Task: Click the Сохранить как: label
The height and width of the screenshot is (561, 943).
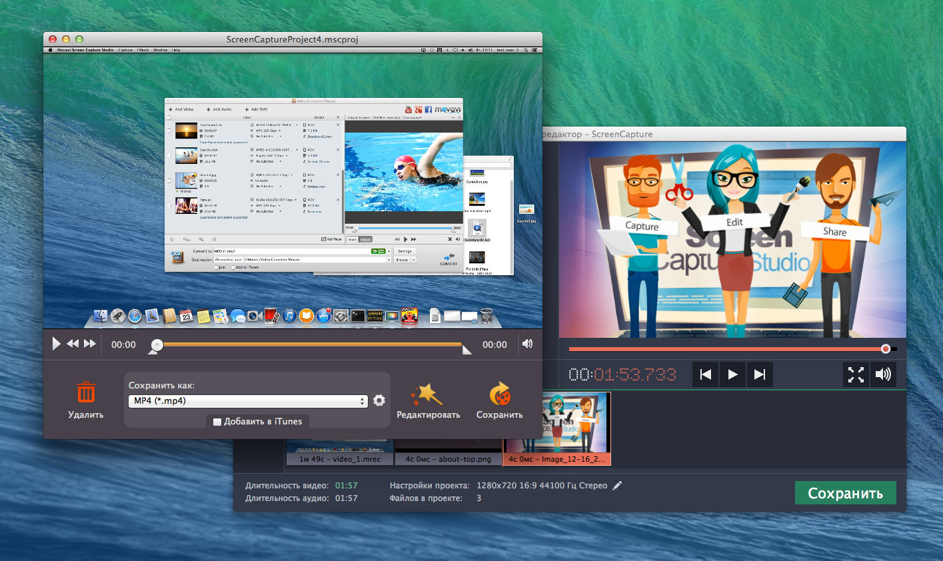Action: tap(161, 385)
